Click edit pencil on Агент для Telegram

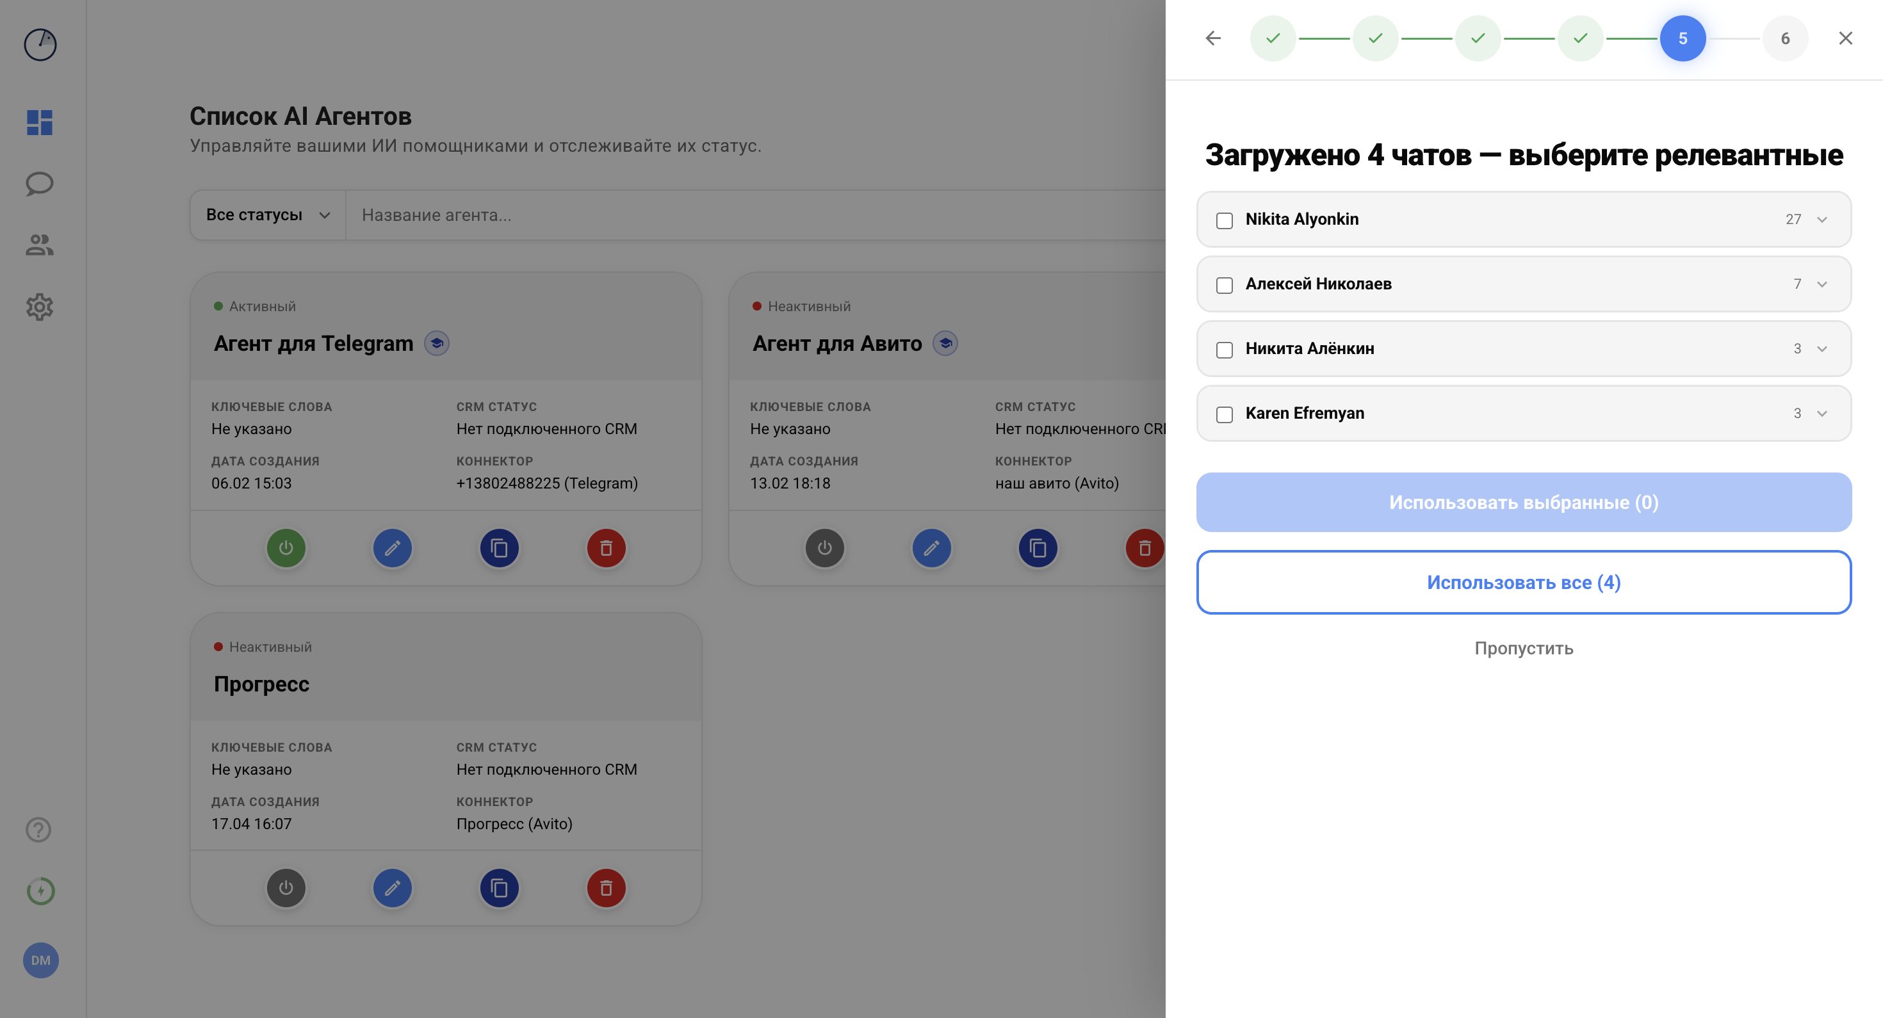[393, 547]
